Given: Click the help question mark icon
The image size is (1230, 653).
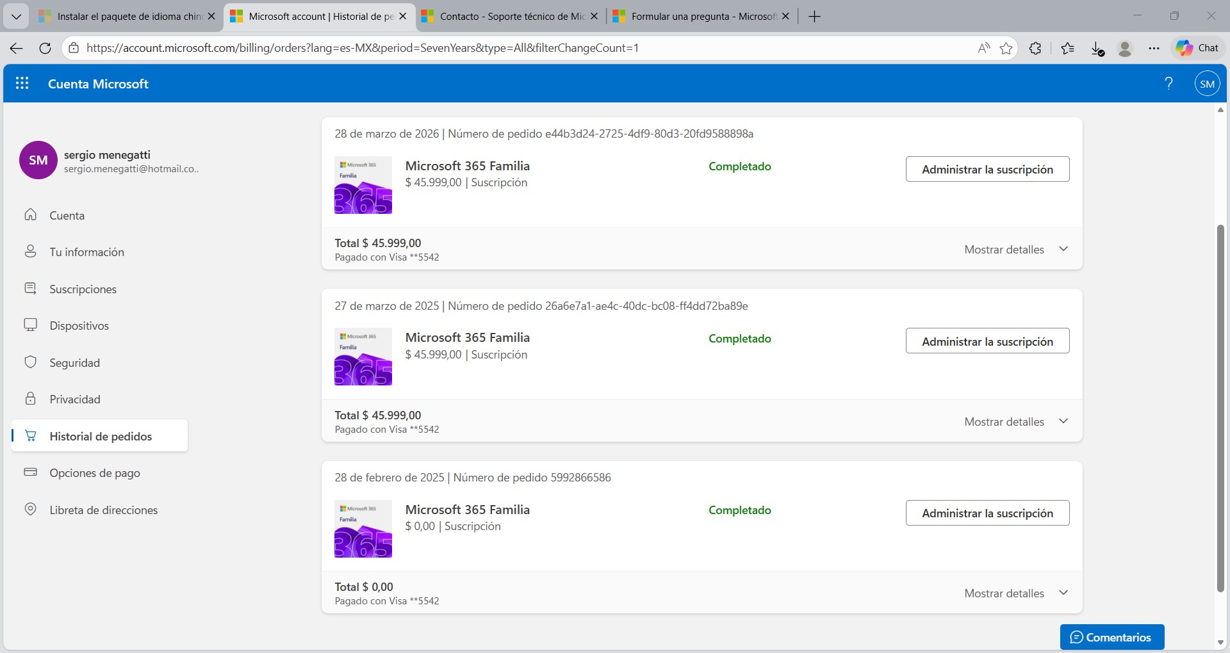Looking at the screenshot, I should pyautogui.click(x=1168, y=83).
